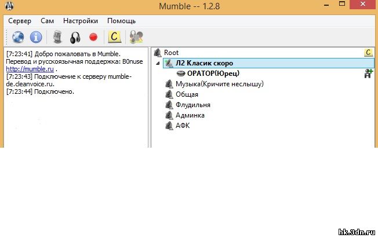Select the Root channel
The height and width of the screenshot is (238, 378).
pos(171,53)
